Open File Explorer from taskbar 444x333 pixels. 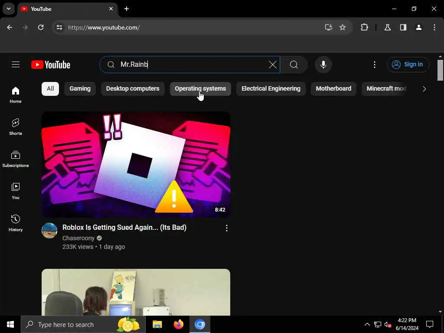[157, 324]
